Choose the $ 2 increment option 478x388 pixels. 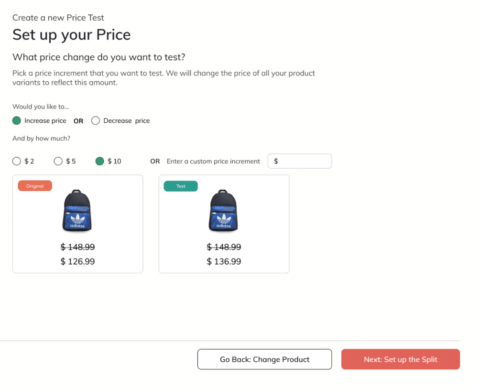17,161
